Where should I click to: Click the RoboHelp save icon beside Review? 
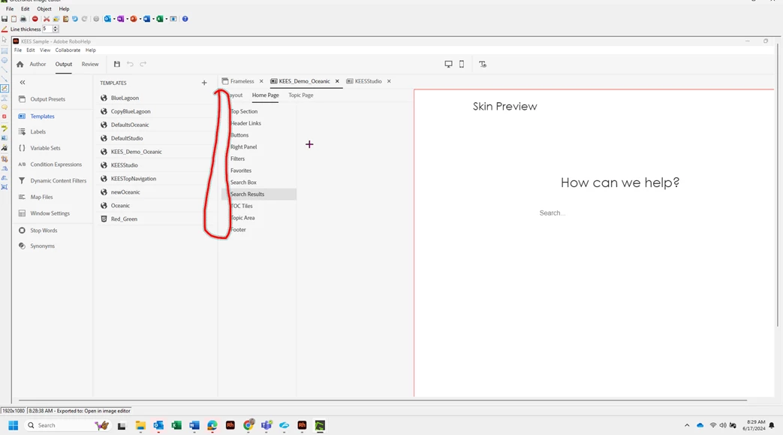click(x=117, y=64)
